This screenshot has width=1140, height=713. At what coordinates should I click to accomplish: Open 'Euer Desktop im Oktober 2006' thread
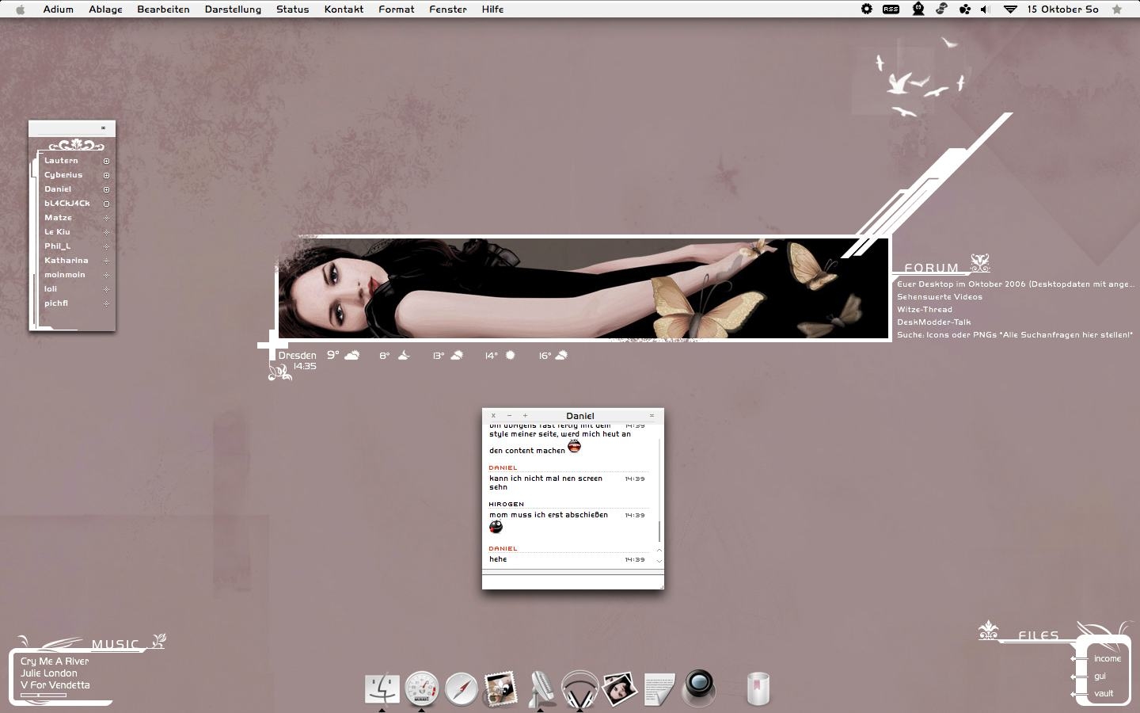1016,284
